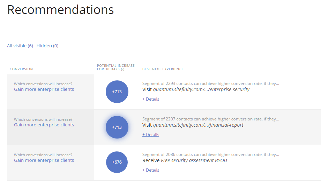
Task: Click the quantum.sitefinity.com financial-report page link
Action: pyautogui.click(x=198, y=125)
